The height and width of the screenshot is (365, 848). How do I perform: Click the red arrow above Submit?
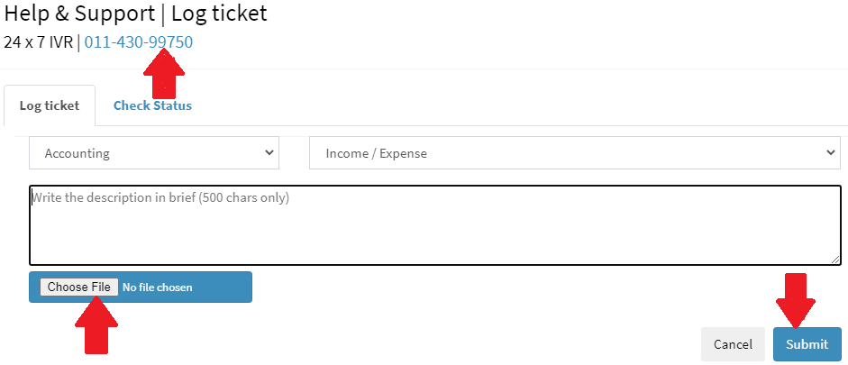(x=795, y=299)
